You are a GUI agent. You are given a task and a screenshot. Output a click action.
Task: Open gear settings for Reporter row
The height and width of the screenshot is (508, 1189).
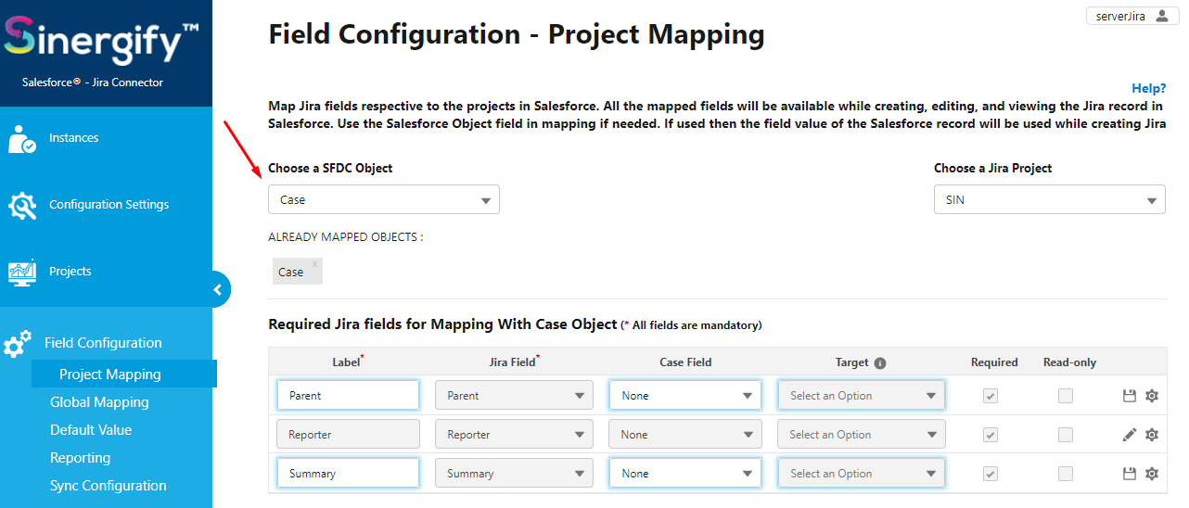pyautogui.click(x=1152, y=435)
